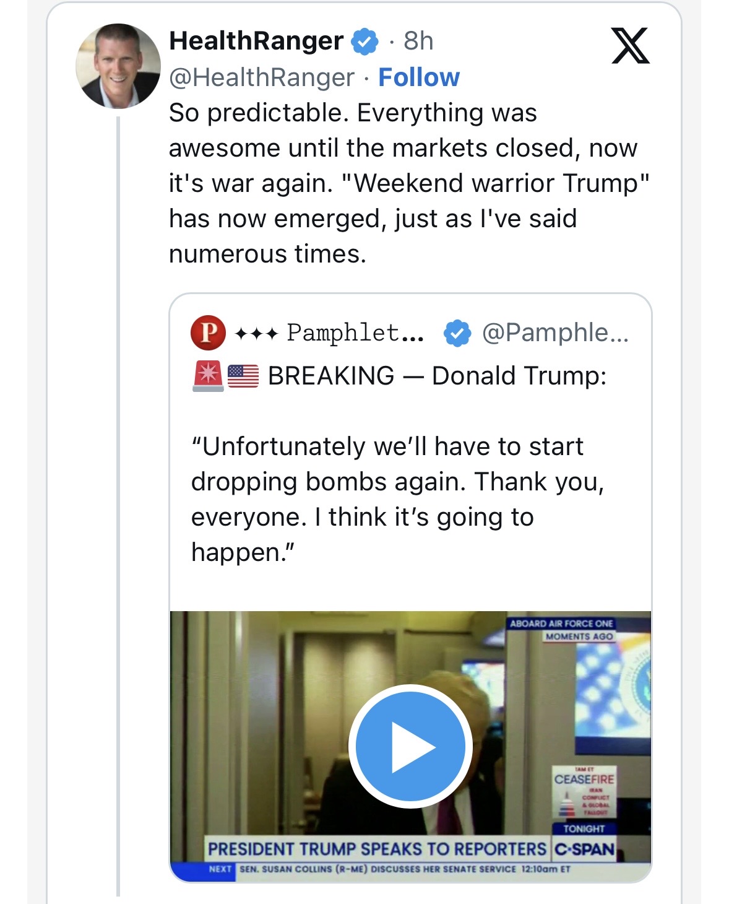This screenshot has height=904, width=729.
Task: Open the @HealthRanger handle link
Action: click(x=262, y=77)
